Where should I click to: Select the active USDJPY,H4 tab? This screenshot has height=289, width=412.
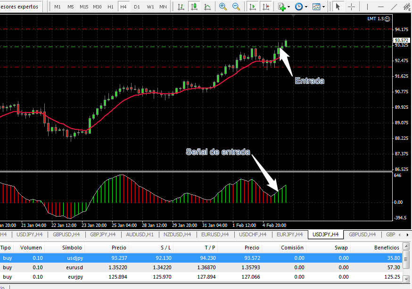point(326,234)
